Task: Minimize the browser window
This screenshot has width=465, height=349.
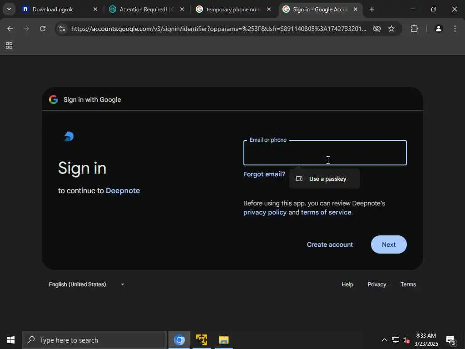Action: tap(412, 9)
